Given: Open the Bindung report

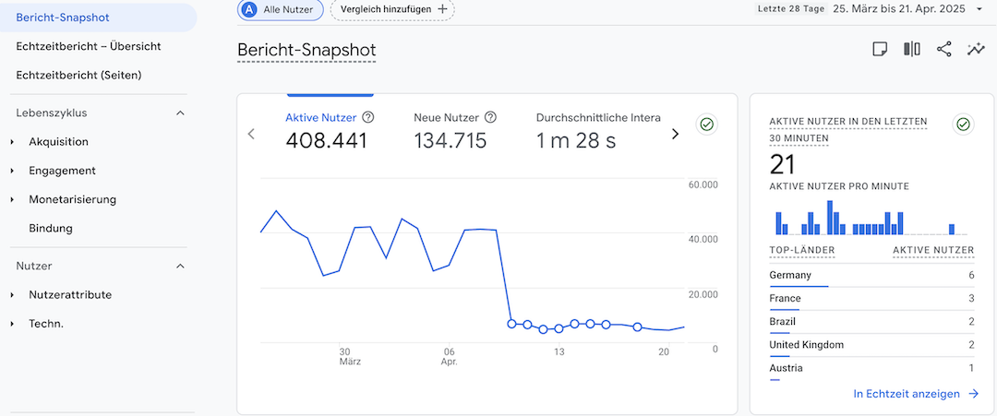Looking at the screenshot, I should pyautogui.click(x=51, y=228).
